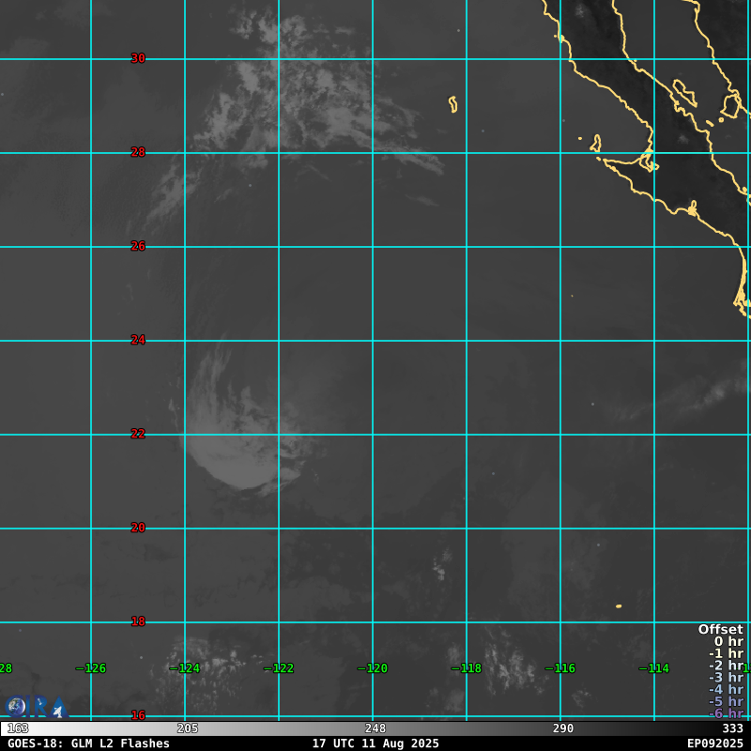Select the 0 hr offset legend entry

(x=728, y=642)
